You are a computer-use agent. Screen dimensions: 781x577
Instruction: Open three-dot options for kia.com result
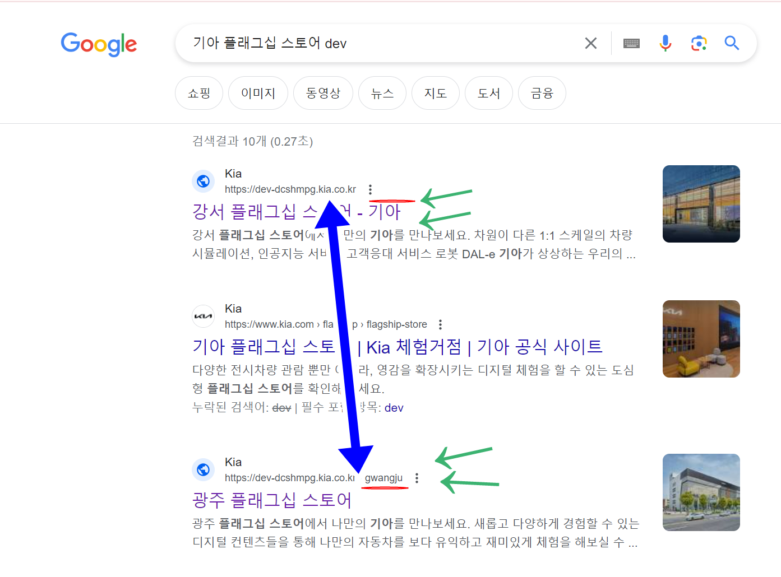tap(440, 324)
